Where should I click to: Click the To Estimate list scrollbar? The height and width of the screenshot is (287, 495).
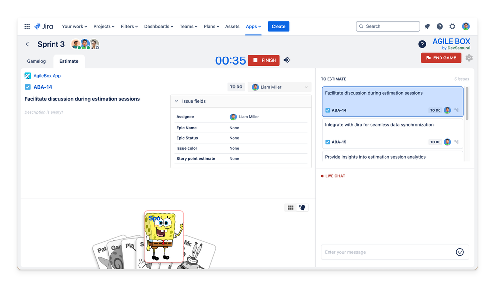pyautogui.click(x=467, y=104)
